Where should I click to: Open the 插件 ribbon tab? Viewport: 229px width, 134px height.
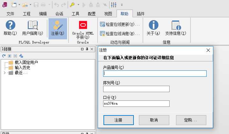(x=141, y=14)
